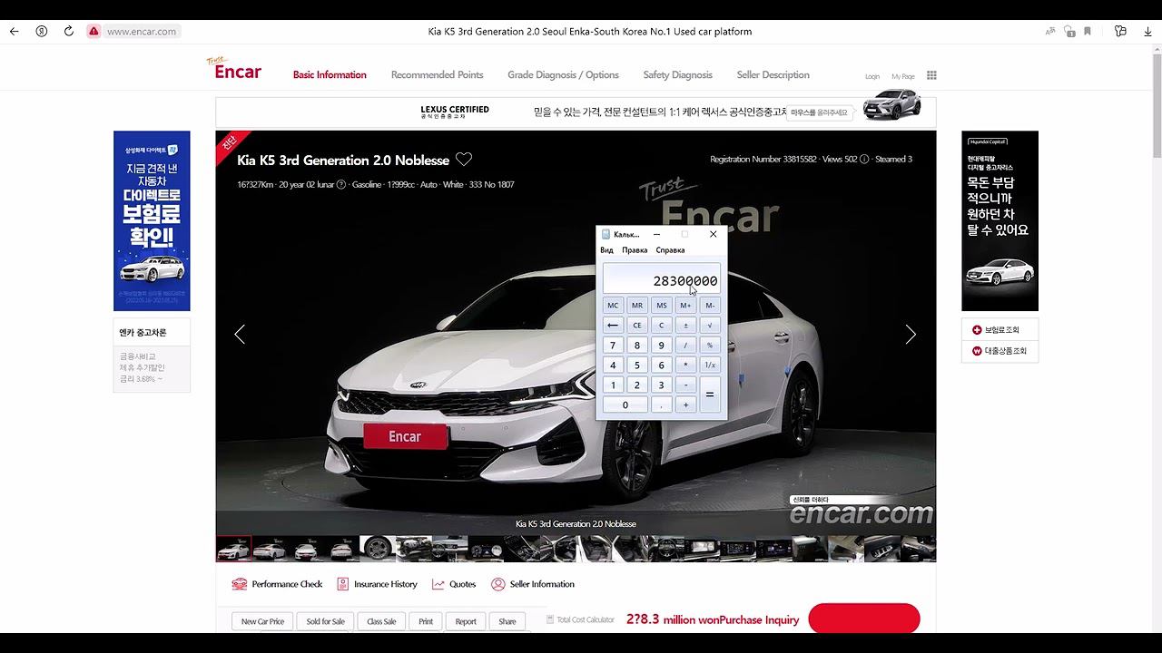
Task: Open the Seller Description tab
Action: pos(773,75)
